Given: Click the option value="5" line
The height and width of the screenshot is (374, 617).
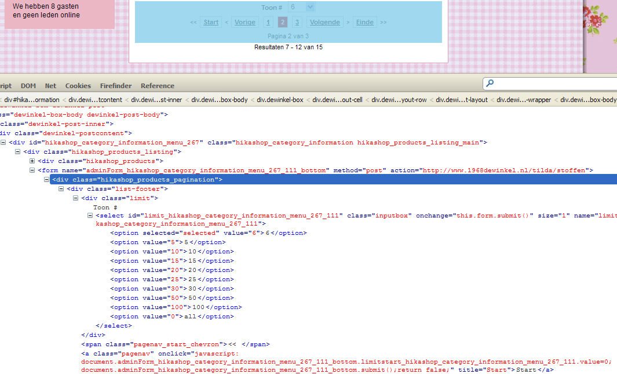Looking at the screenshot, I should [x=168, y=242].
